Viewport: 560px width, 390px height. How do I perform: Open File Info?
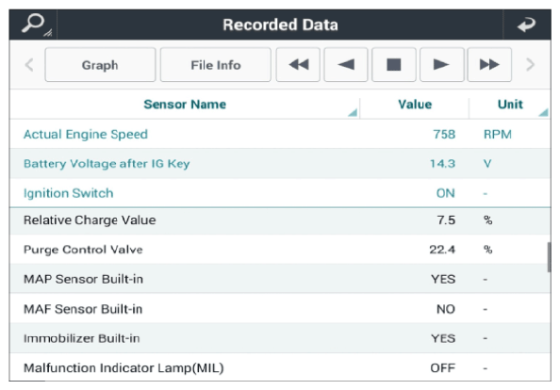point(216,65)
